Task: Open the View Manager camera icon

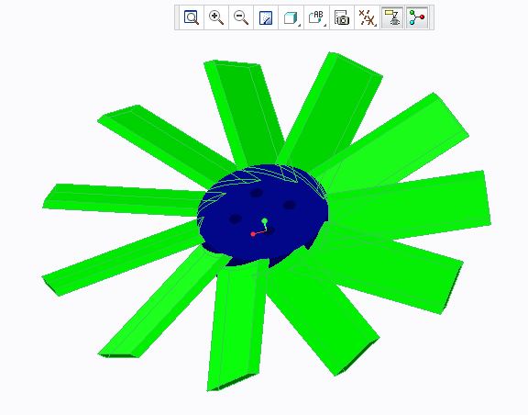Action: pos(342,17)
